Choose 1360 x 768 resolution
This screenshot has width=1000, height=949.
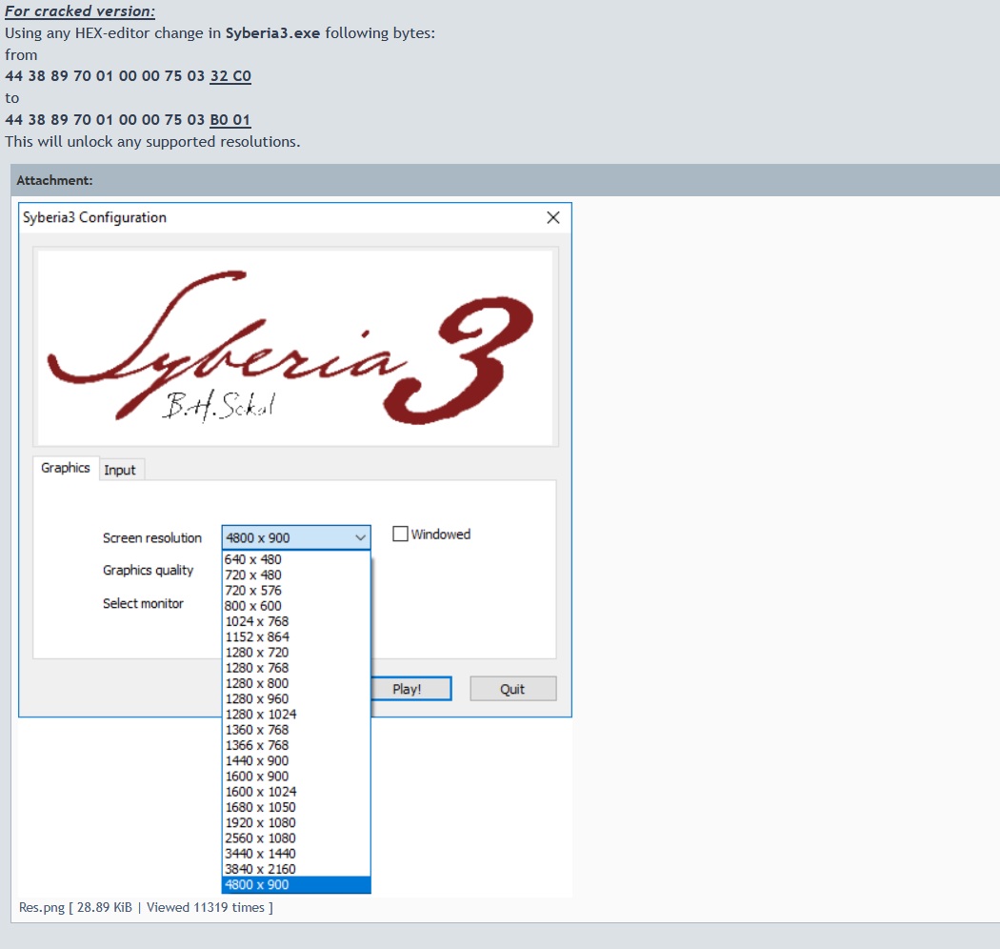(296, 730)
